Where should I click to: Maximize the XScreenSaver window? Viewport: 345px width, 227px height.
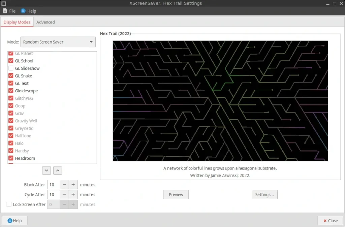coord(335,3)
